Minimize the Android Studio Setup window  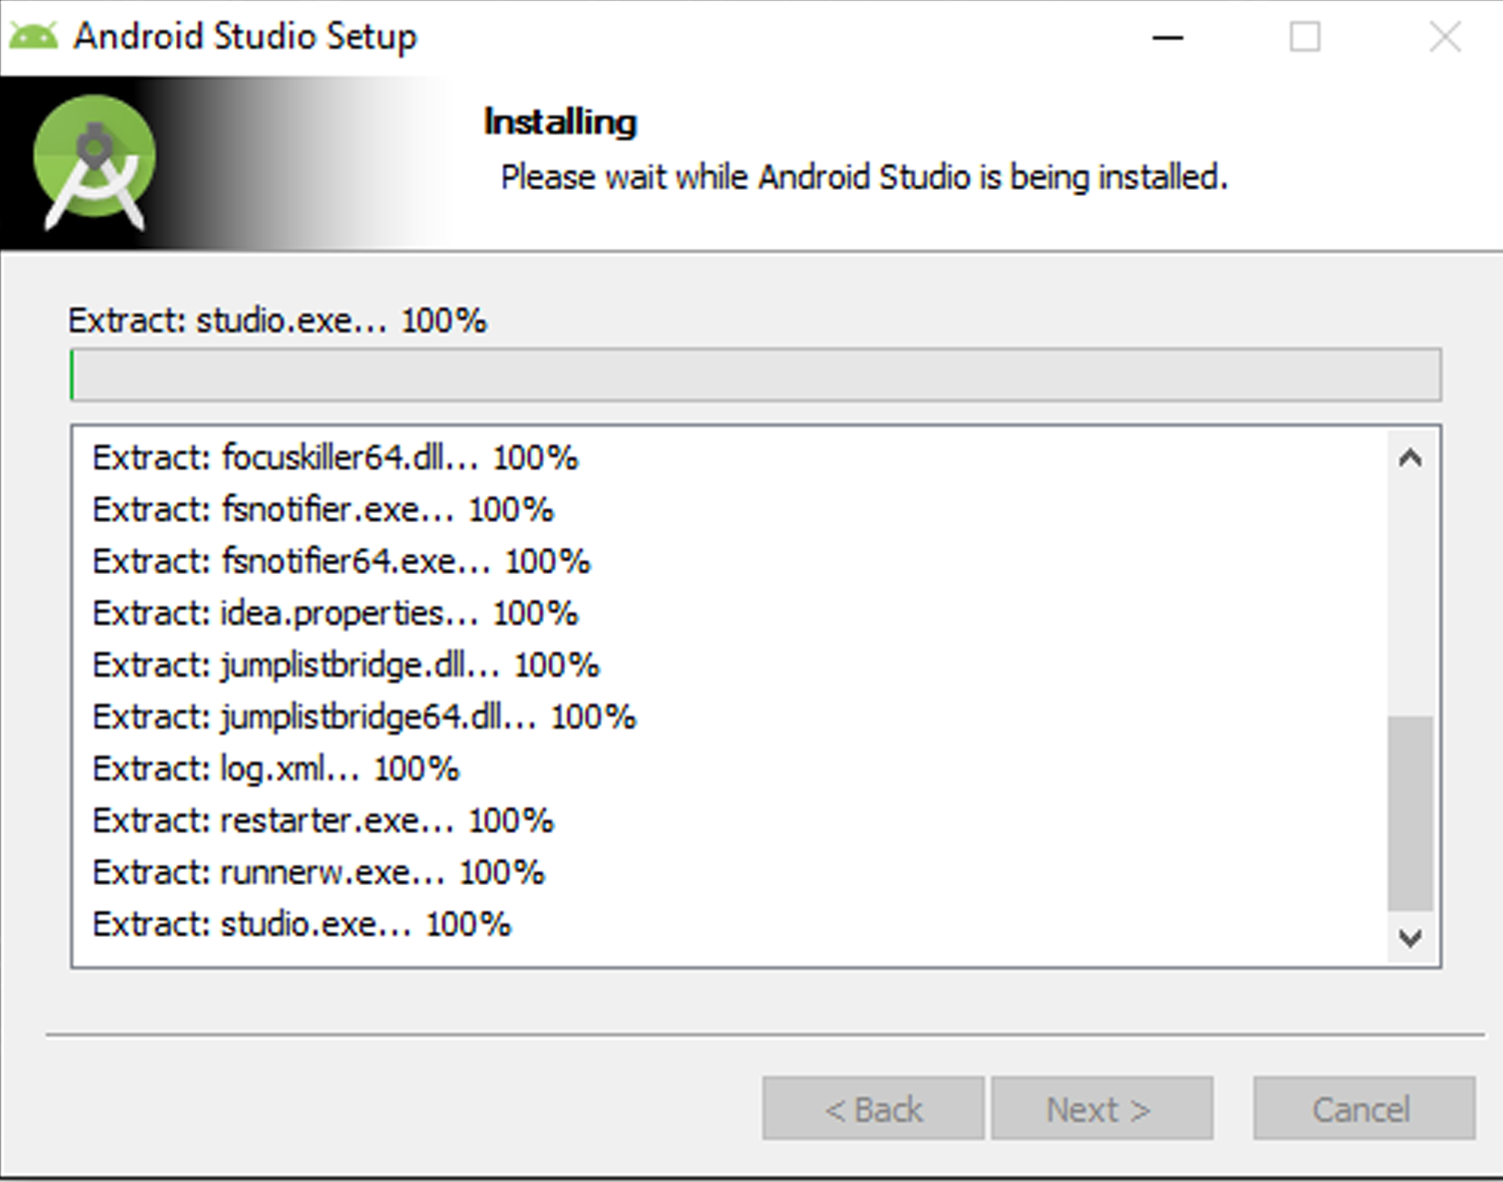click(1168, 37)
